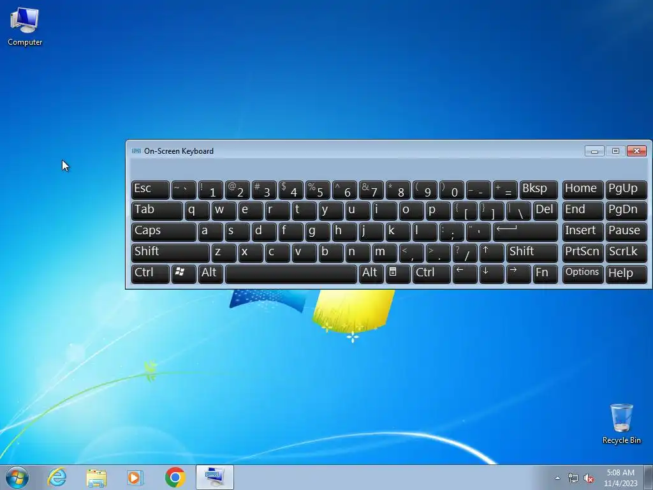Click the number 5 key
The image size is (653, 490).
(x=318, y=189)
